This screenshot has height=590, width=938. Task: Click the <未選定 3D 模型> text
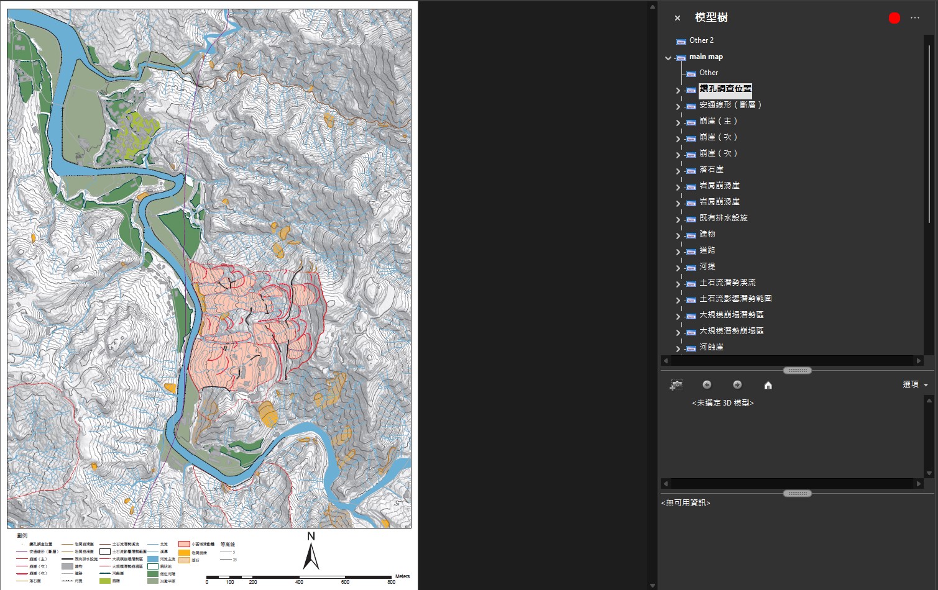click(x=722, y=403)
